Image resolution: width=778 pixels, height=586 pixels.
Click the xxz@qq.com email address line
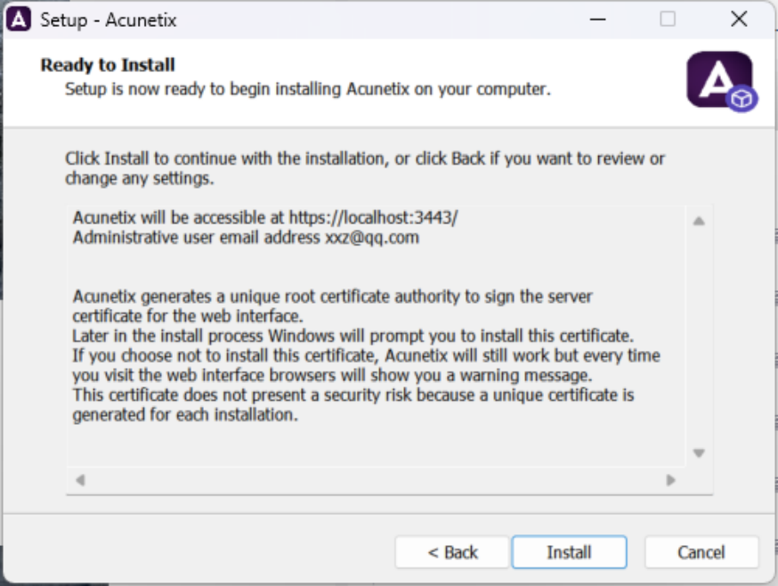(x=246, y=238)
